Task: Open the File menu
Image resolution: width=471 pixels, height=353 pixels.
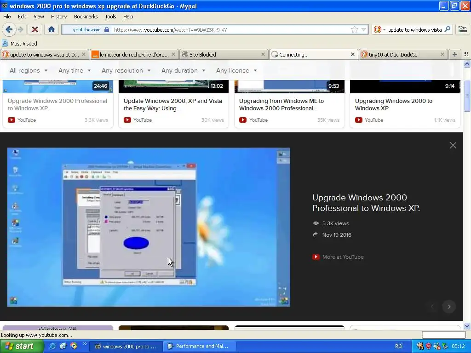Action: [7, 17]
